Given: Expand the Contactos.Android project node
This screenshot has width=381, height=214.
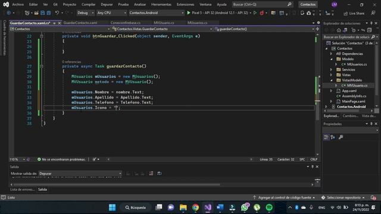Looking at the screenshot, I should pos(326,107).
